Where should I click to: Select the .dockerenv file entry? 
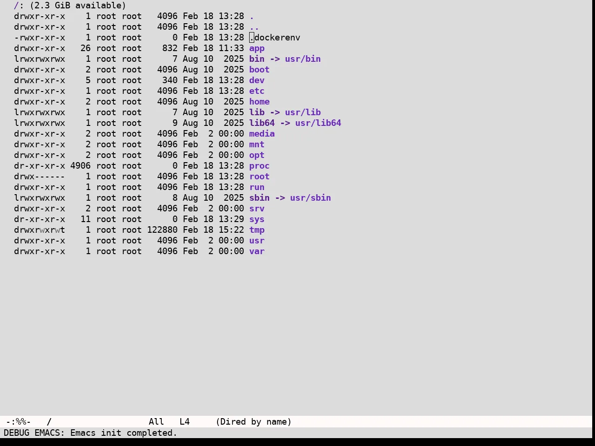click(275, 38)
